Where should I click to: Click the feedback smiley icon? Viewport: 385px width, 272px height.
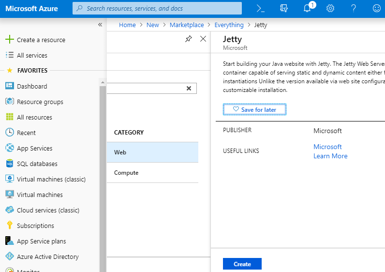point(377,8)
